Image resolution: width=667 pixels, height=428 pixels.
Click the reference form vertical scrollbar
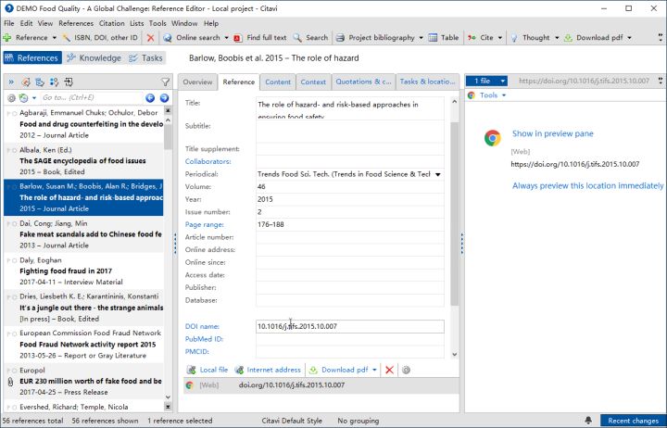tap(454, 214)
